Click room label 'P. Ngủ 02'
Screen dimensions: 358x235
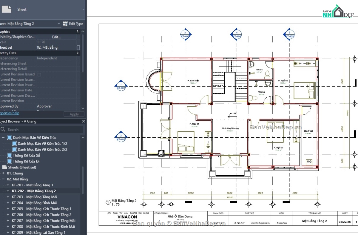(x=283, y=81)
